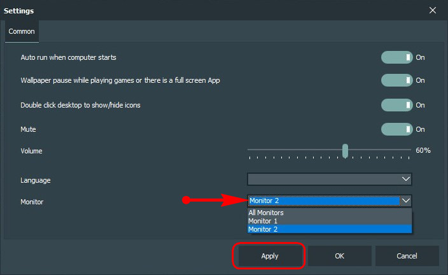Screen dimensions: 448x275
Task: Toggle Auto run when computer starts
Action: click(397, 57)
